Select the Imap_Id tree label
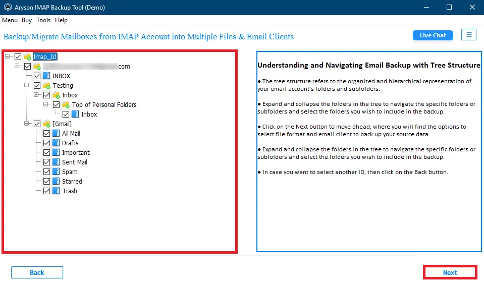The image size is (484, 284). (x=45, y=56)
